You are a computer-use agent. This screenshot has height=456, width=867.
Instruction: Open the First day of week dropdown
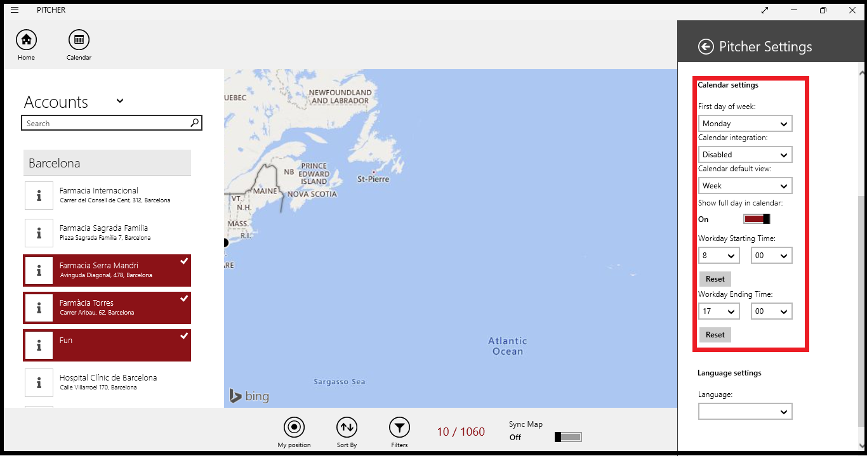click(745, 123)
